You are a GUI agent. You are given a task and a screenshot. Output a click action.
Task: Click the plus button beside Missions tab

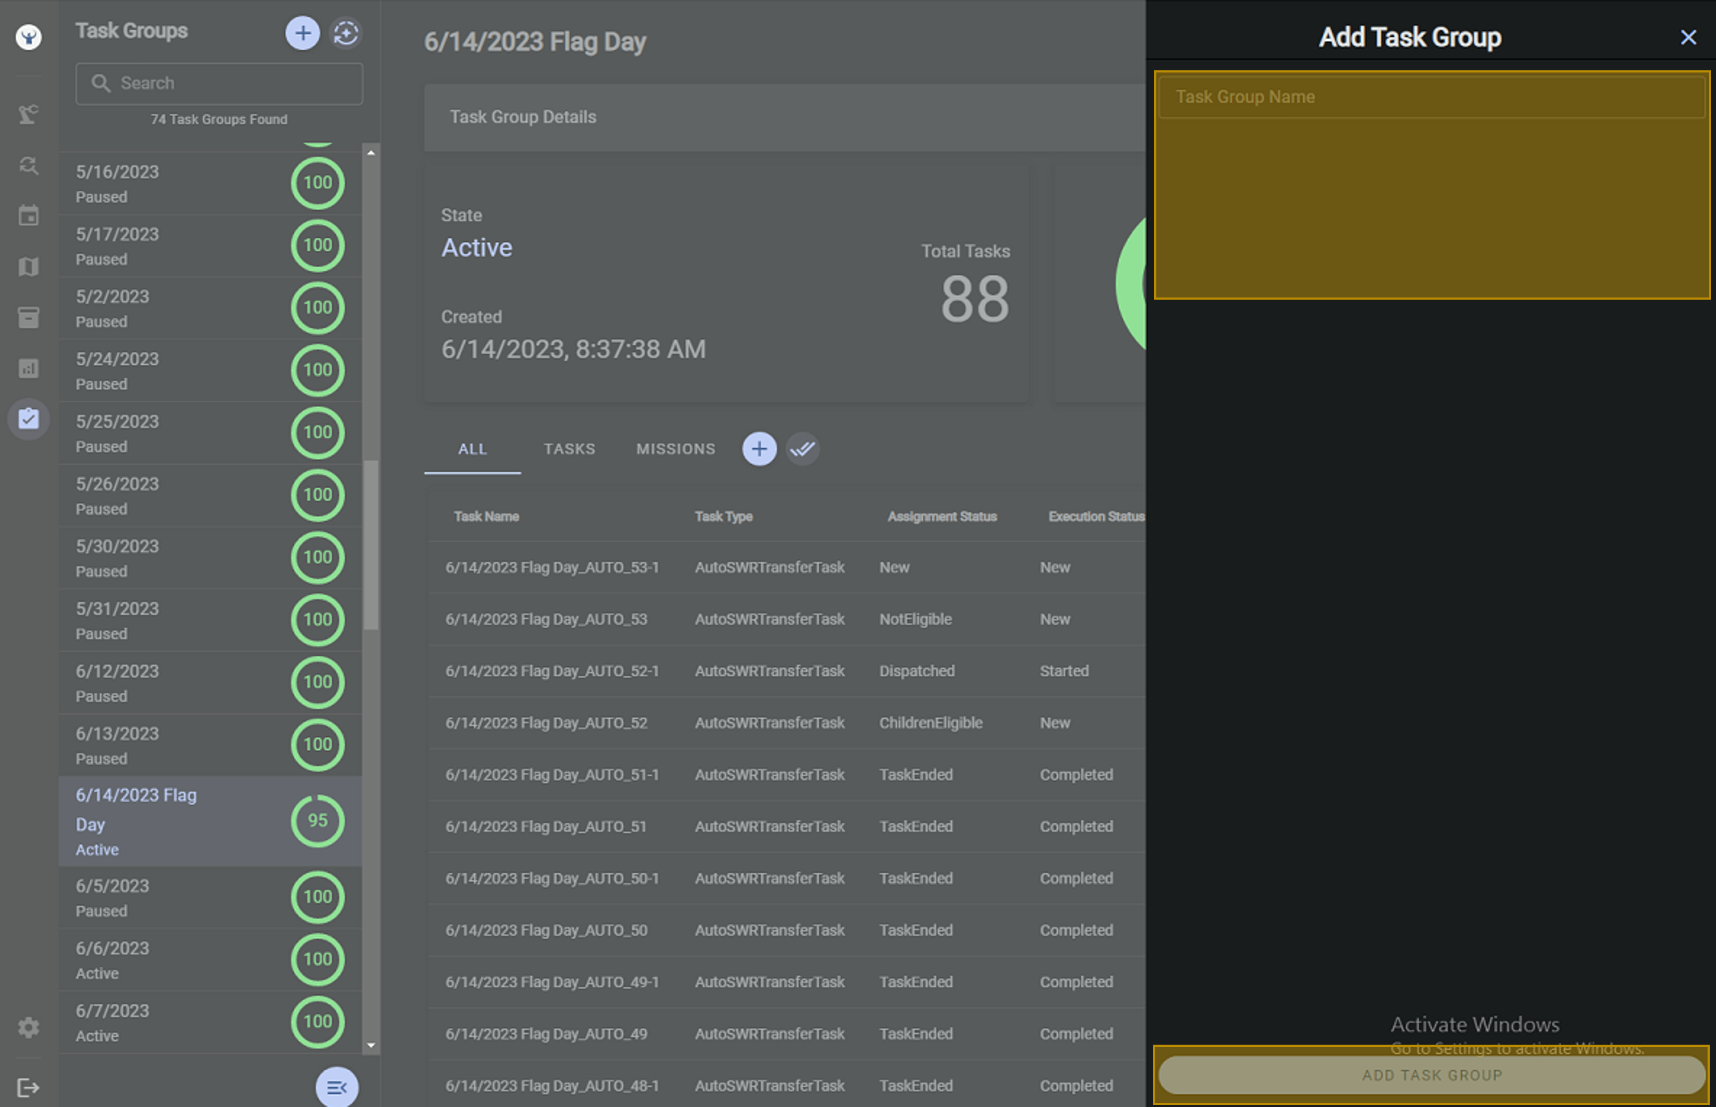coord(759,449)
